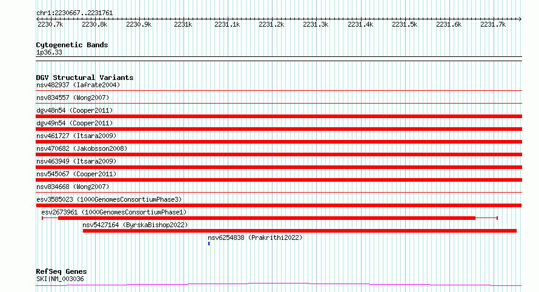The image size is (539, 292).
Task: Click the left arrow of the ruler
Action: [38, 19]
